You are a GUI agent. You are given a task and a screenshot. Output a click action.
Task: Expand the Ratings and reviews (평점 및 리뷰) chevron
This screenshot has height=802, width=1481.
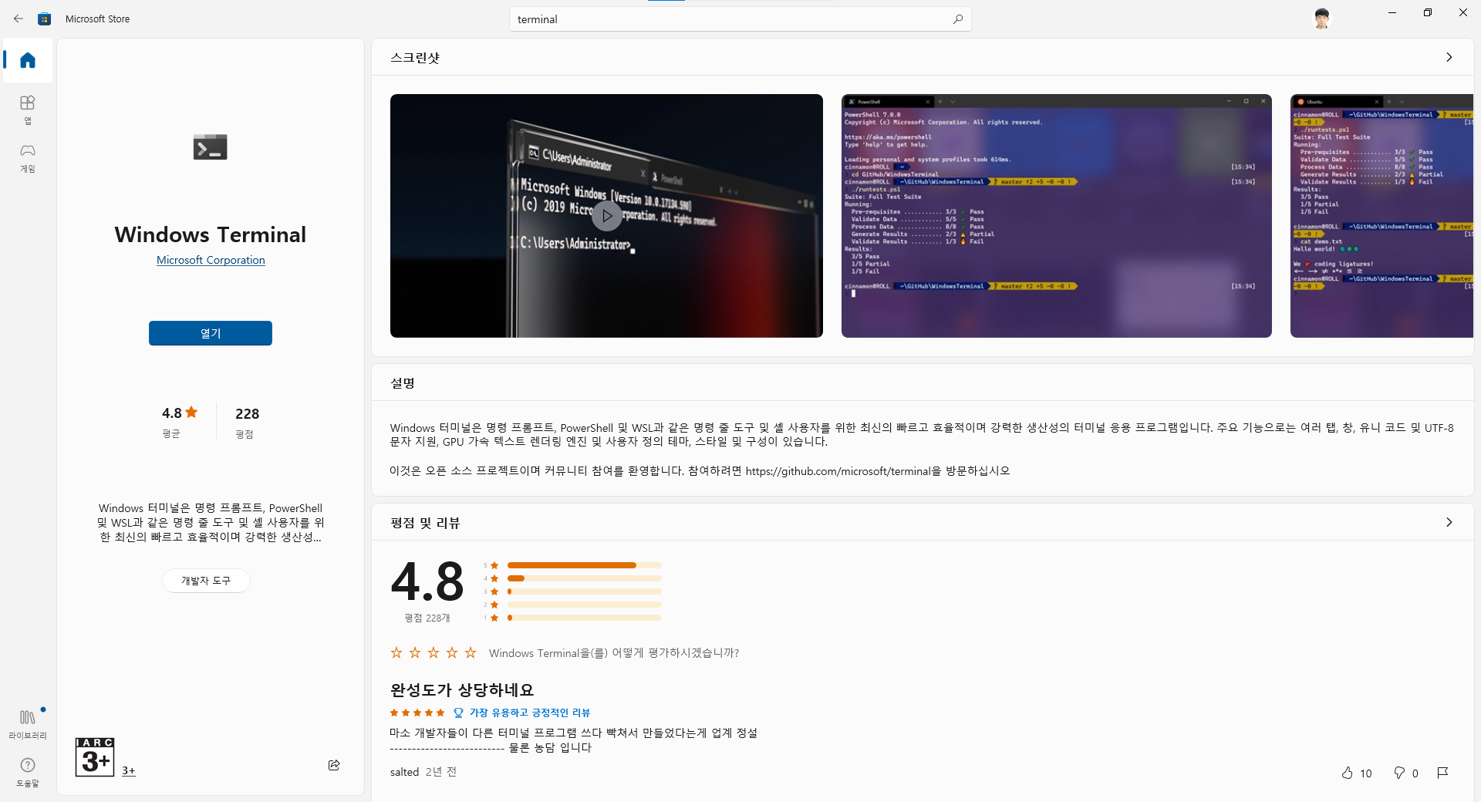[x=1449, y=522]
